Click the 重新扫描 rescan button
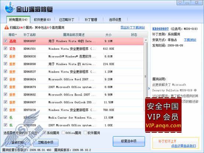This screenshot has height=153, width=204. (17, 142)
